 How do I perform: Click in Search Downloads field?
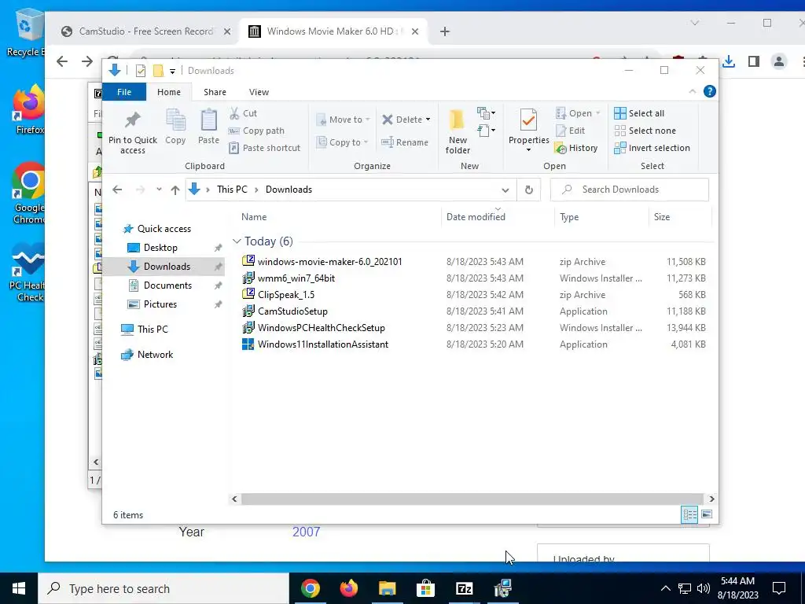coord(630,190)
